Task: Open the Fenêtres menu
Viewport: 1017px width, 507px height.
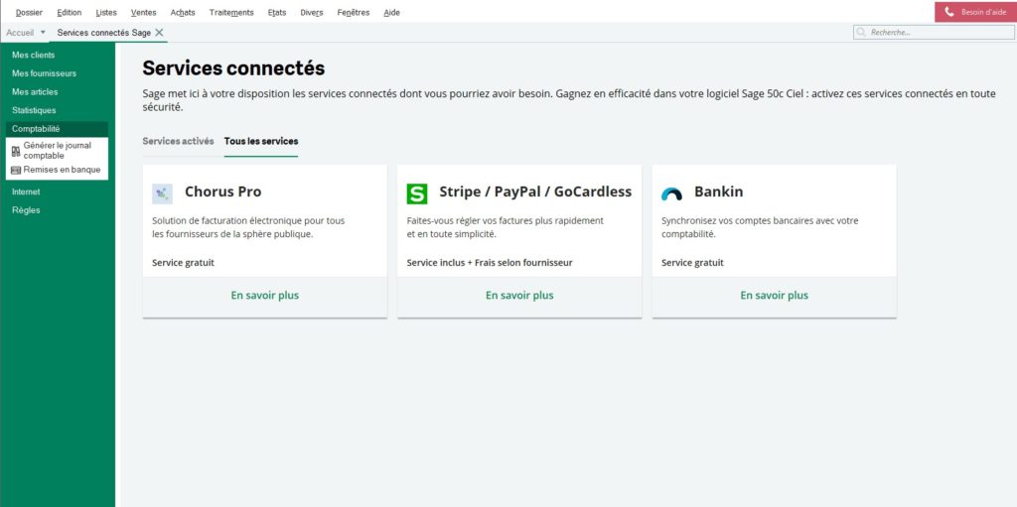Action: (354, 12)
